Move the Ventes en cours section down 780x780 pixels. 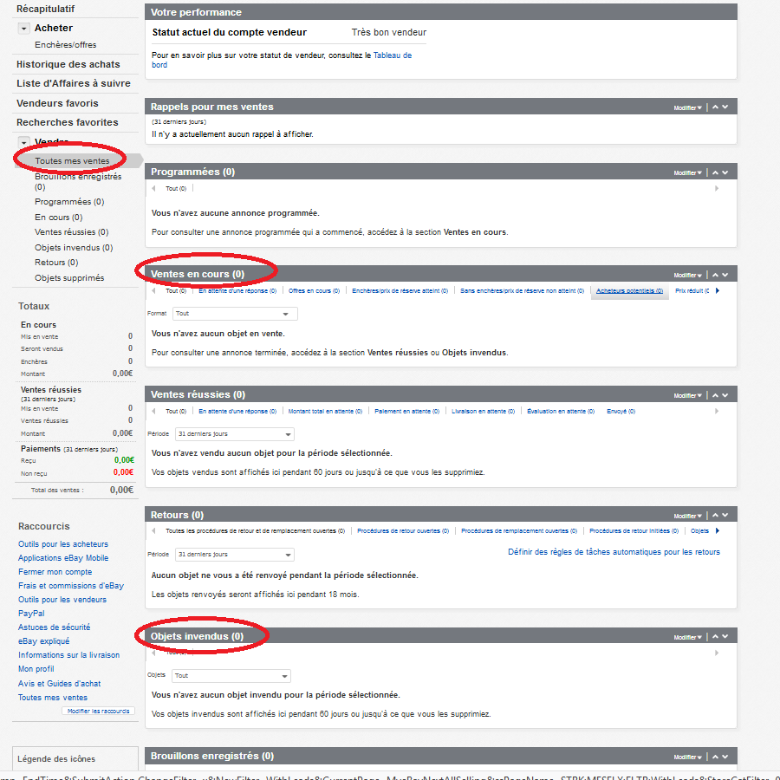[x=725, y=275]
